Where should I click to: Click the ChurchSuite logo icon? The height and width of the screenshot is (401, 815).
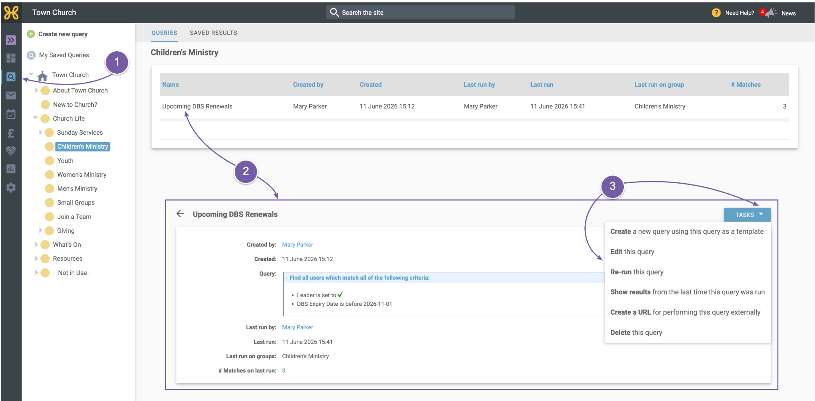(11, 13)
